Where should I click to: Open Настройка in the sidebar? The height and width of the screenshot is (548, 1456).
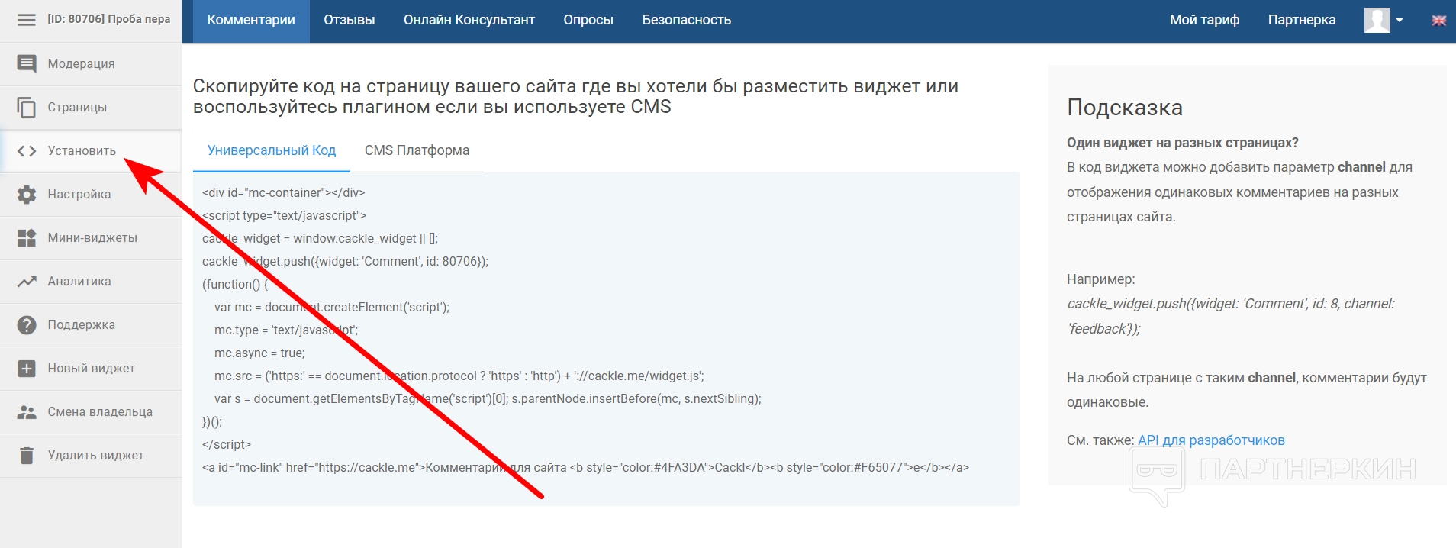point(91,195)
